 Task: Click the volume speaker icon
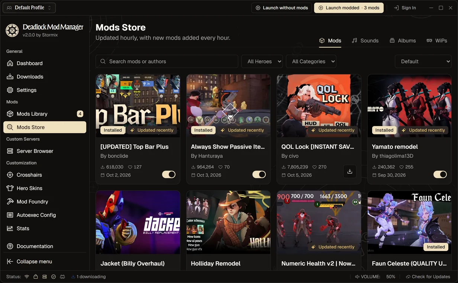[357, 277]
